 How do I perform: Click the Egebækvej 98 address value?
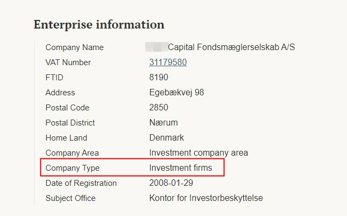click(176, 93)
